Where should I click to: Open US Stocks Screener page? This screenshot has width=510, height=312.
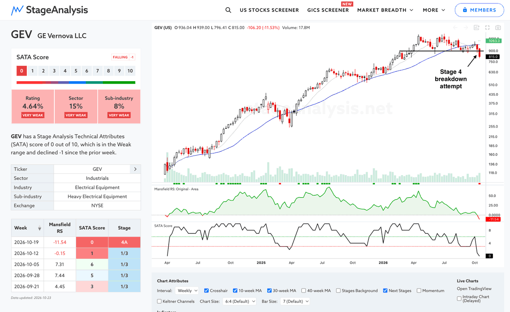coord(269,10)
